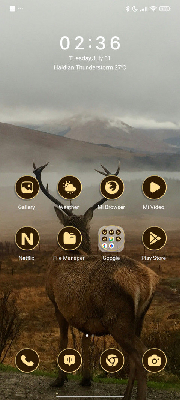Image resolution: width=180 pixels, height=400 pixels.
Task: Tap the notification square in status bar
Action: 12,9
